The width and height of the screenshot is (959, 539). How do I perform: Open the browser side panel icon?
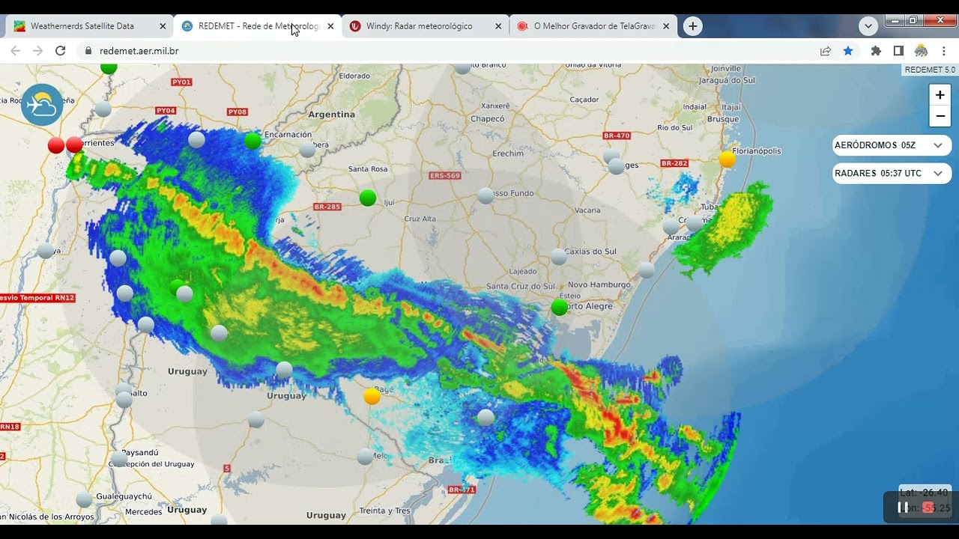[898, 51]
